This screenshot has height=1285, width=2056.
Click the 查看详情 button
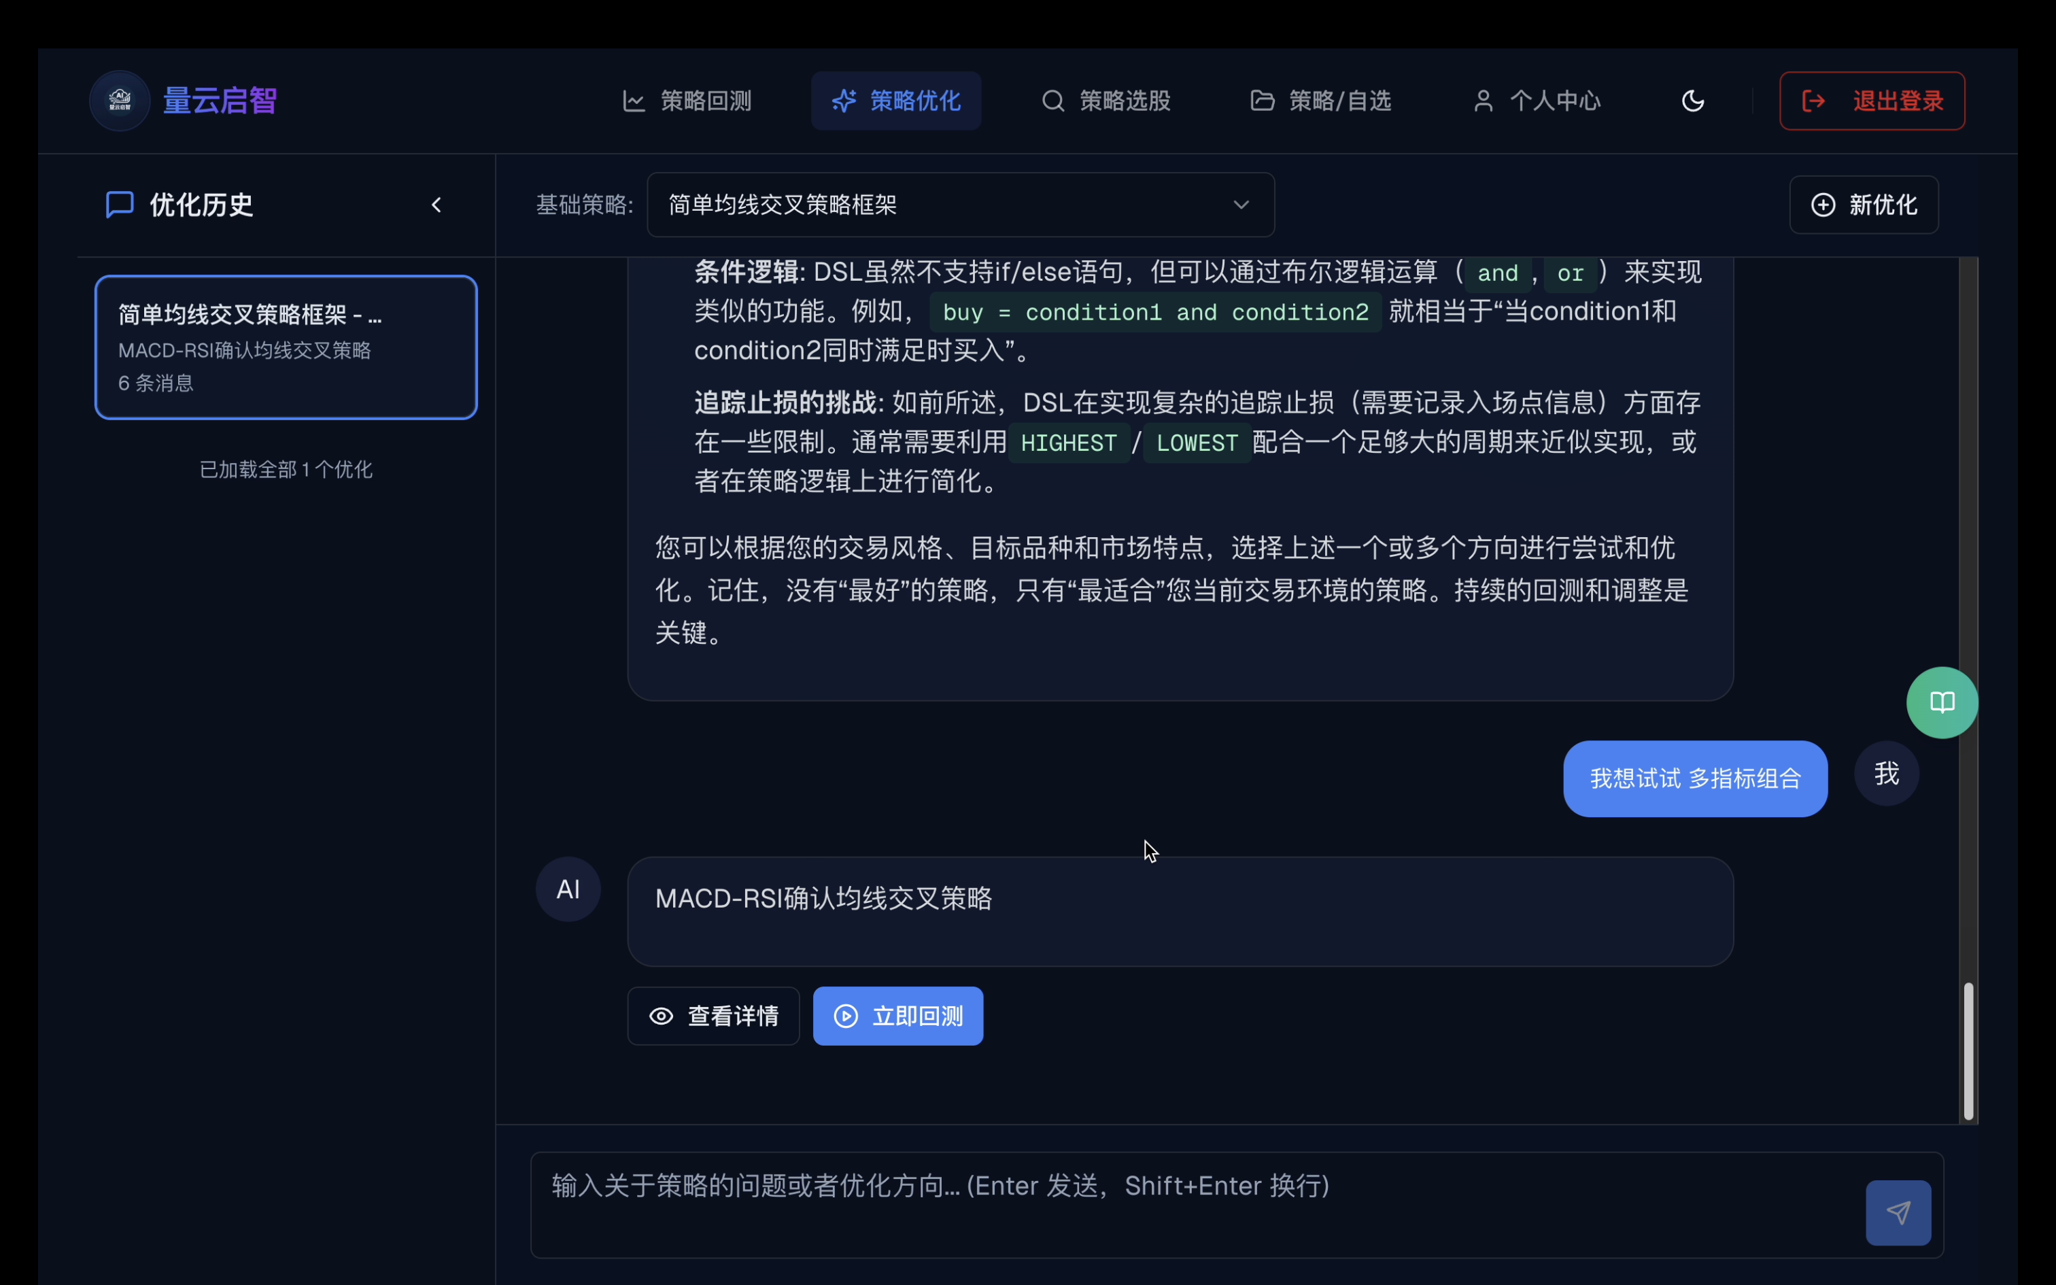pyautogui.click(x=713, y=1016)
